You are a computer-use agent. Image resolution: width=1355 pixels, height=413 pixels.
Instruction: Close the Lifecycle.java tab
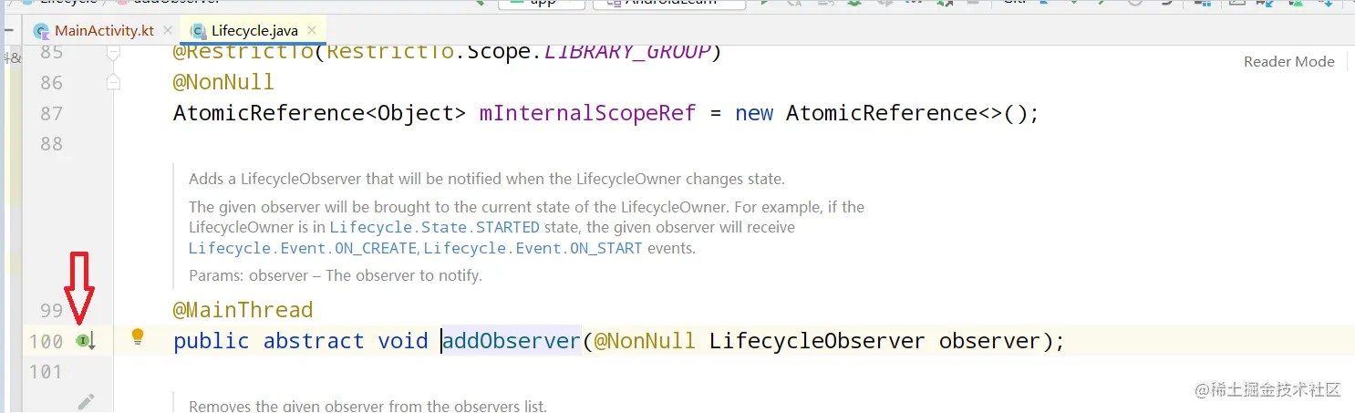coord(313,31)
